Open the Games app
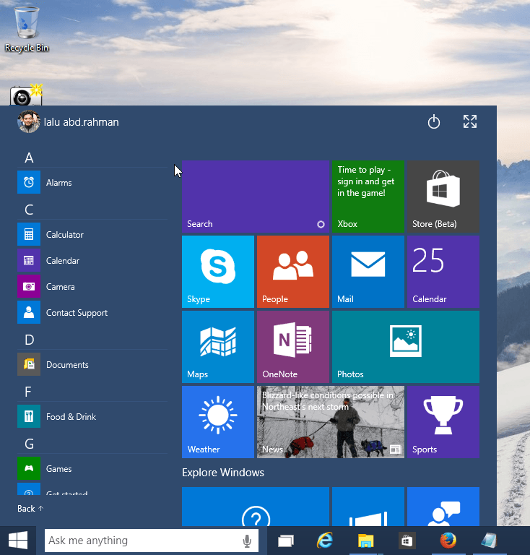The width and height of the screenshot is (530, 555). [x=92, y=468]
